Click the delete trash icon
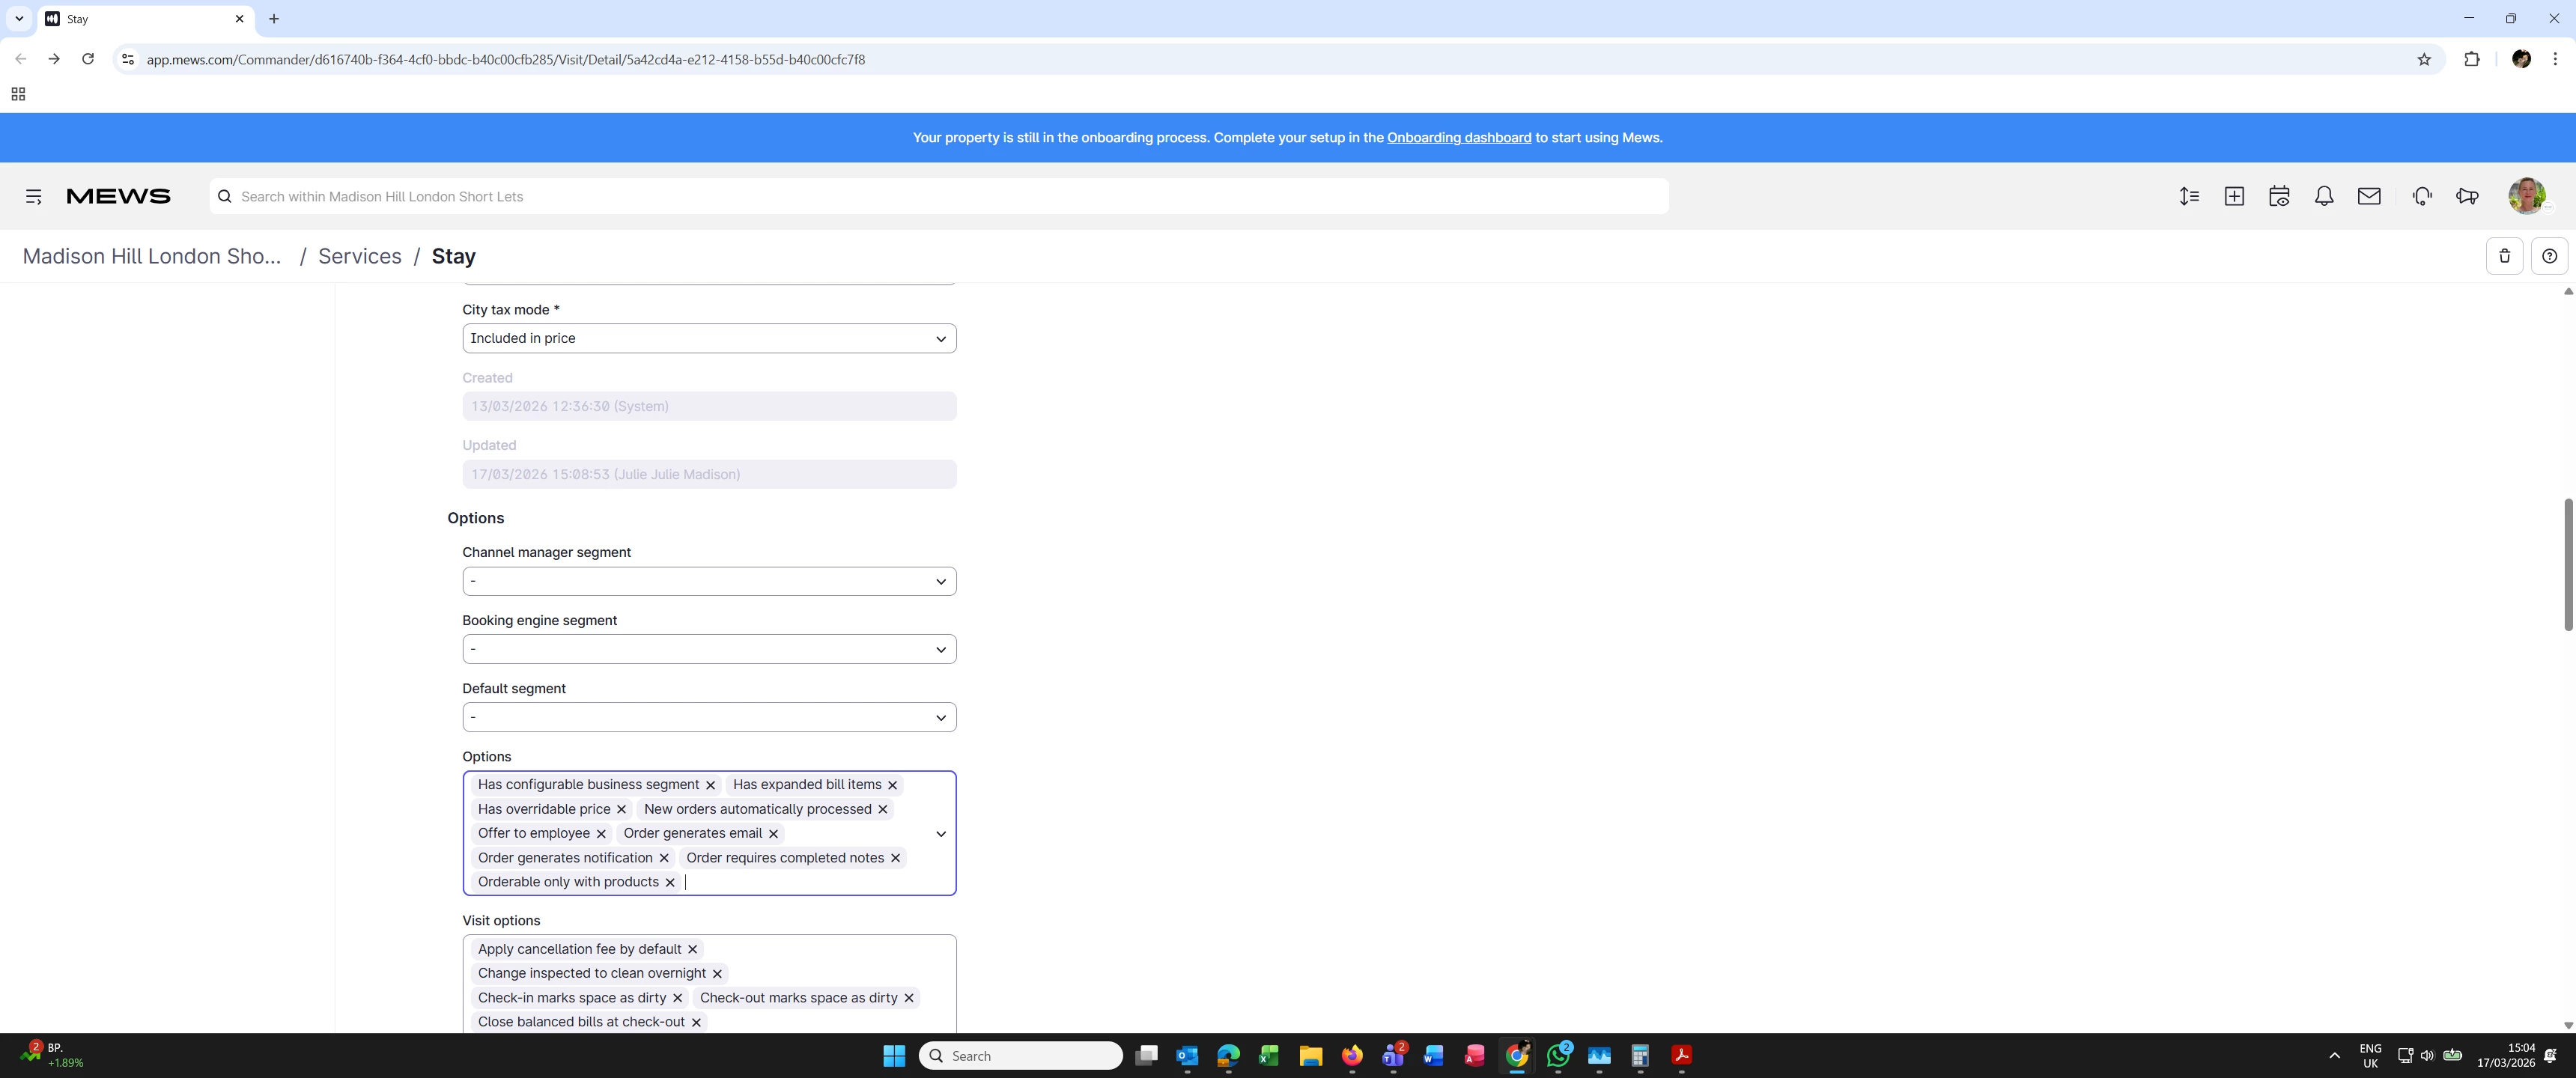 (x=2504, y=256)
